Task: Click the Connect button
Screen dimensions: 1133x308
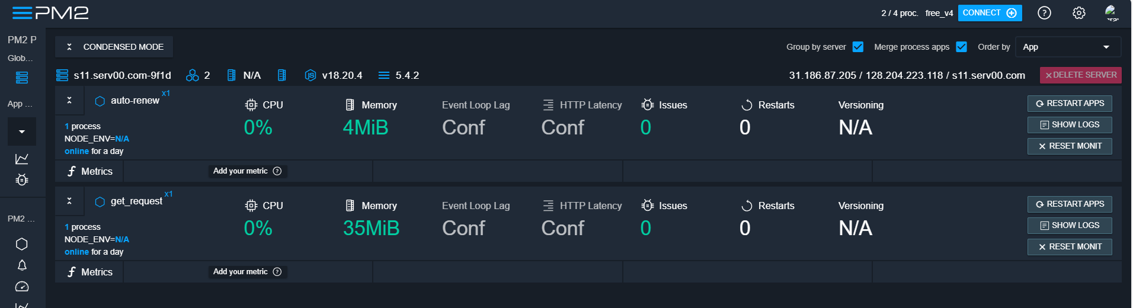Action: point(989,13)
